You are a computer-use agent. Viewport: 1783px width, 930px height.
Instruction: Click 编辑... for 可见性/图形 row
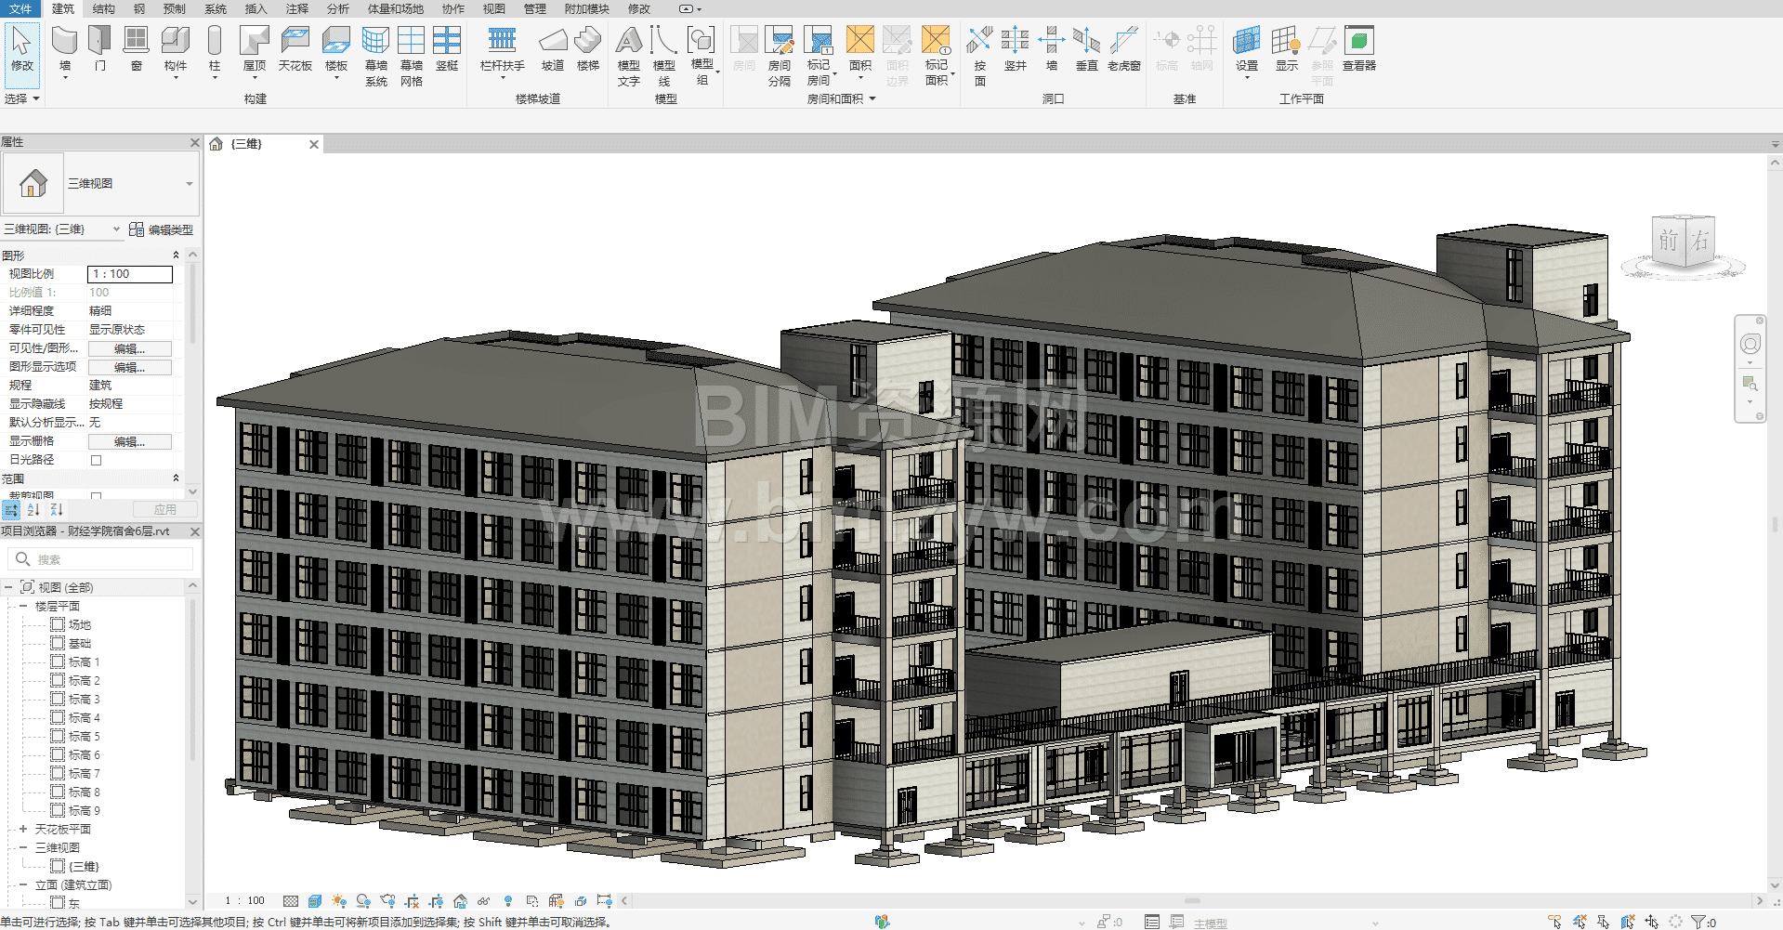[130, 348]
